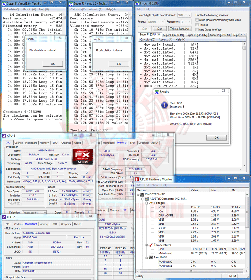Click the lower CPU-Z Mainboard window icon
The height and width of the screenshot is (280, 251).
(4, 217)
